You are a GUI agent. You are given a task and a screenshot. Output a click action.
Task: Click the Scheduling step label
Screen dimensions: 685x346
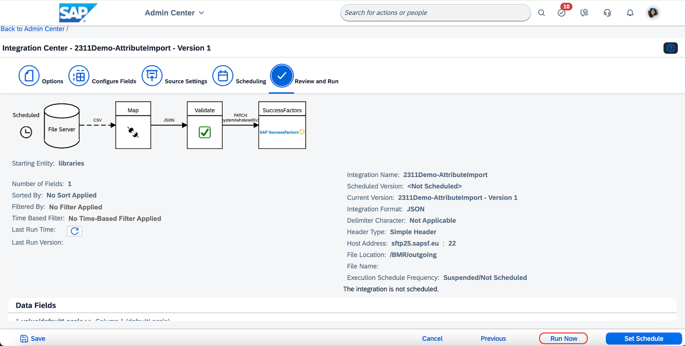click(x=251, y=81)
